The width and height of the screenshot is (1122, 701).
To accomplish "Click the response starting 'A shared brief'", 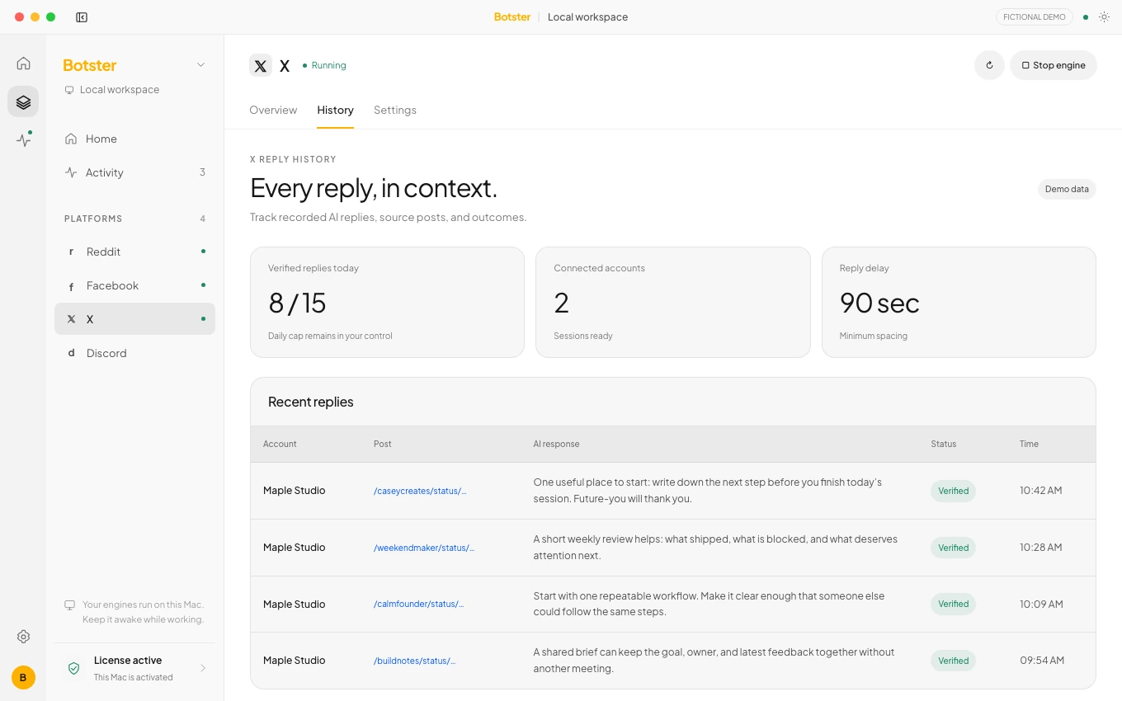I will pos(714,661).
